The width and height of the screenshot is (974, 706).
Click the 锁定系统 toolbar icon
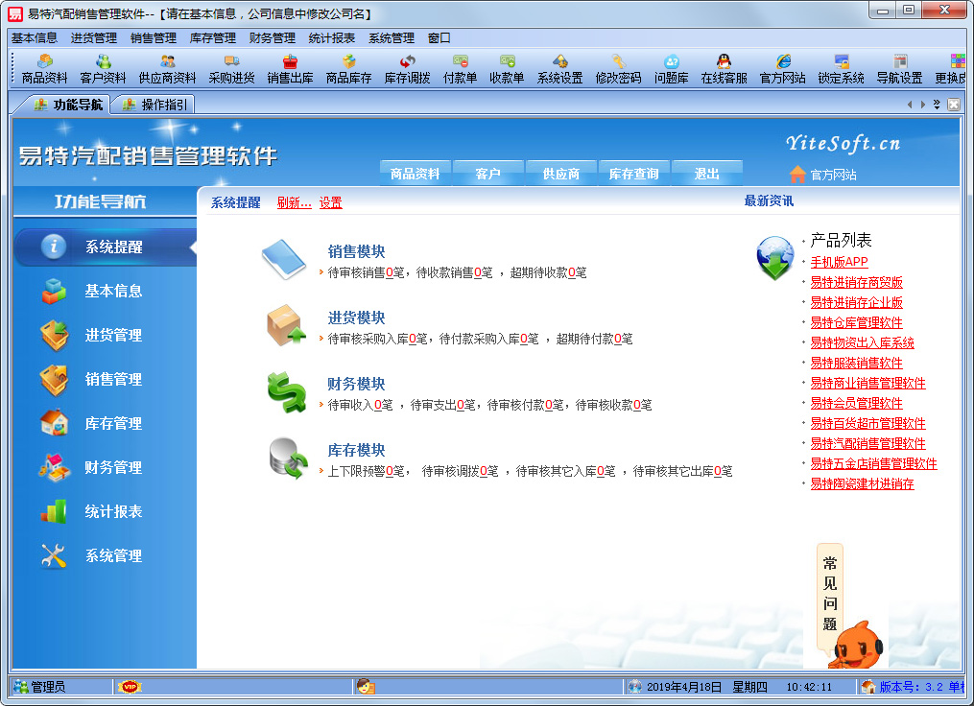(841, 69)
